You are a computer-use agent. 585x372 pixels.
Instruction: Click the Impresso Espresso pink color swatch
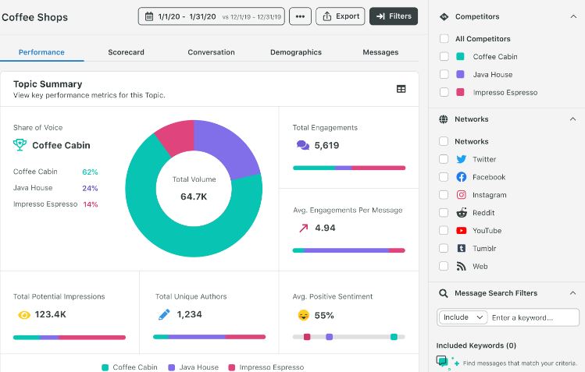tap(460, 92)
